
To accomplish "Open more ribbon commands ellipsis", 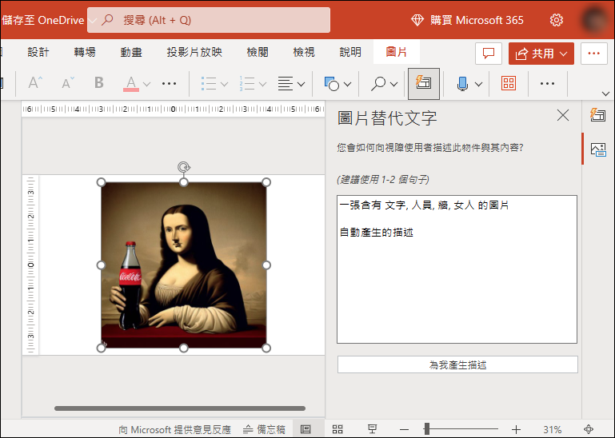I will point(547,83).
